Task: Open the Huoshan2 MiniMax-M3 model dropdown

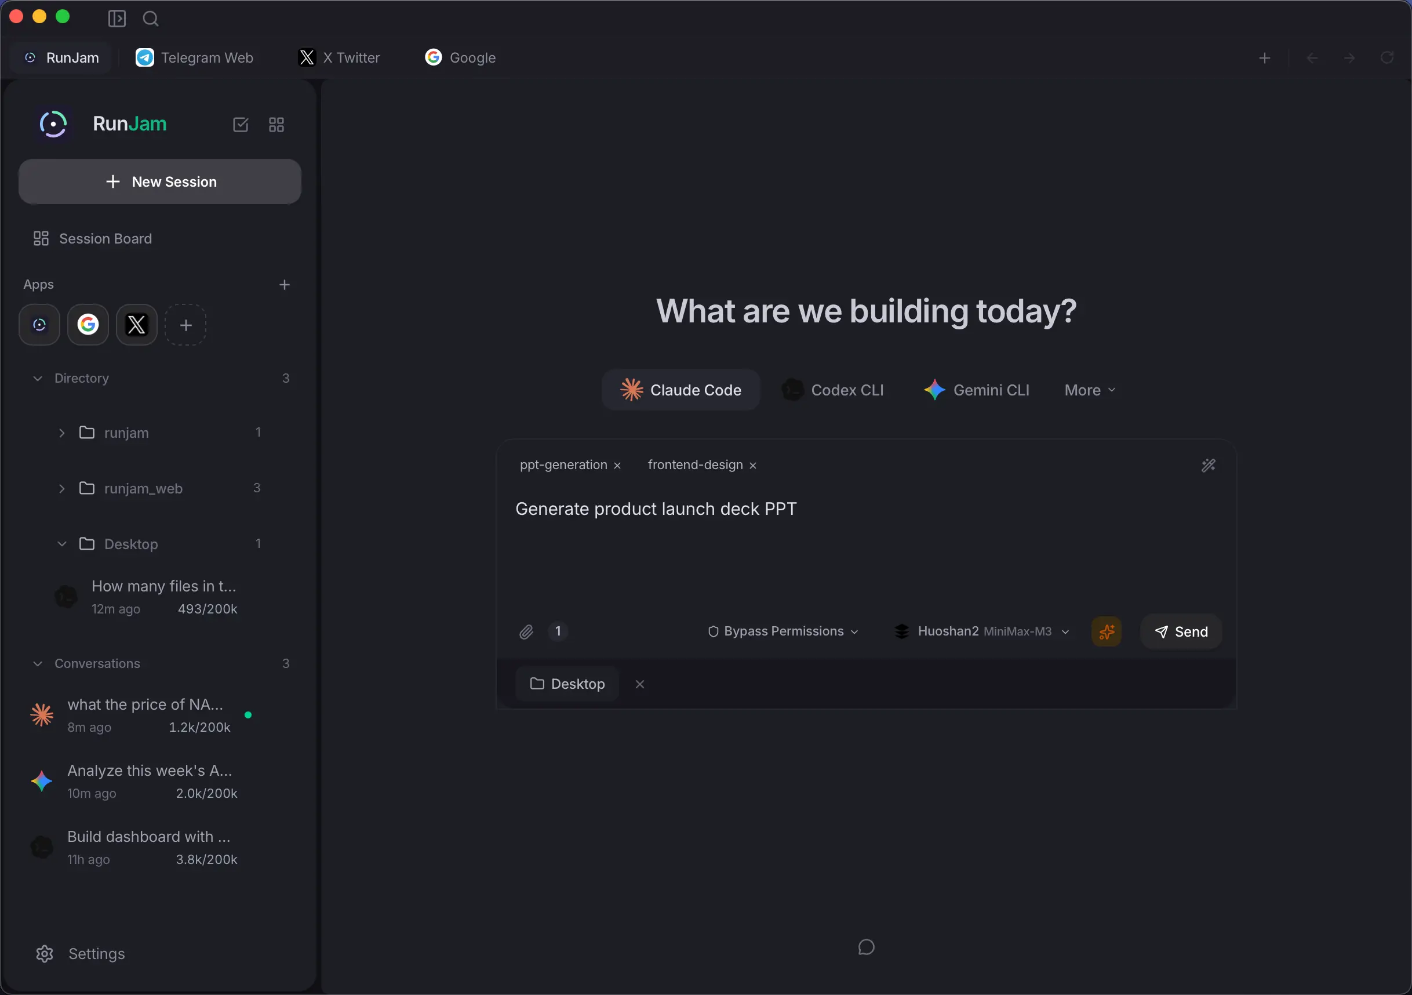Action: coord(981,631)
